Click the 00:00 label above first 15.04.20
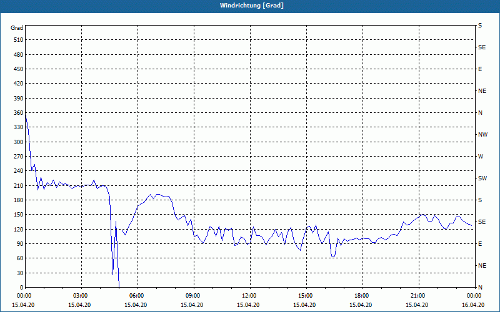Screen dimensions: 500x312 pyautogui.click(x=24, y=295)
